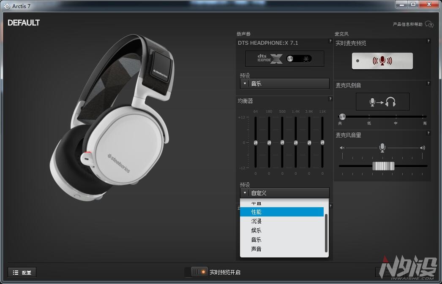Click the loud speaker icon right of mic volume

(x=423, y=148)
